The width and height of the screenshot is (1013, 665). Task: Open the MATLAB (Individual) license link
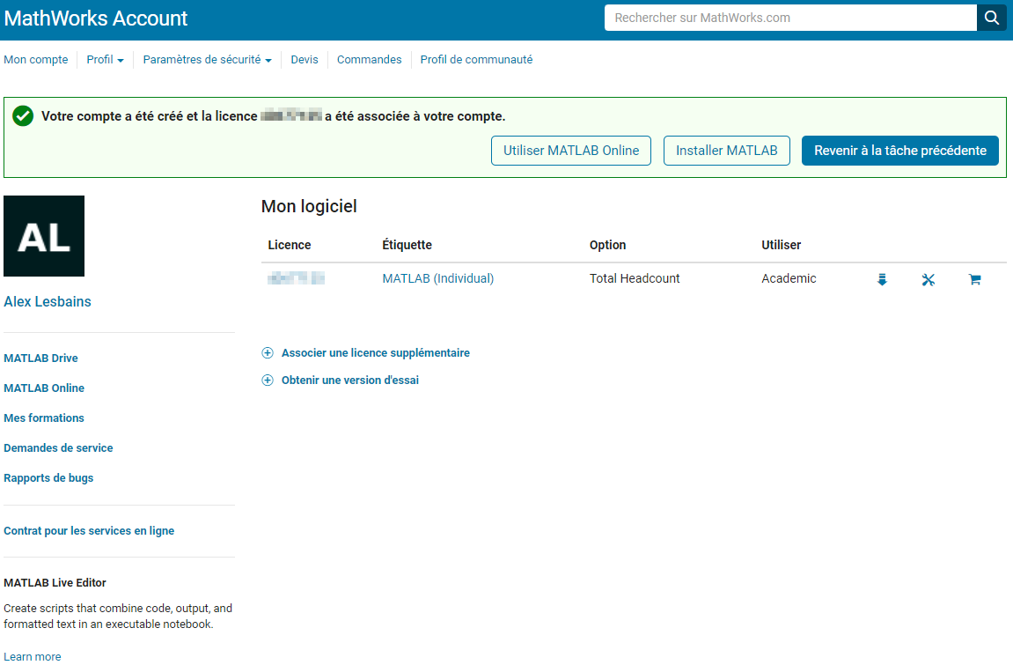click(438, 278)
